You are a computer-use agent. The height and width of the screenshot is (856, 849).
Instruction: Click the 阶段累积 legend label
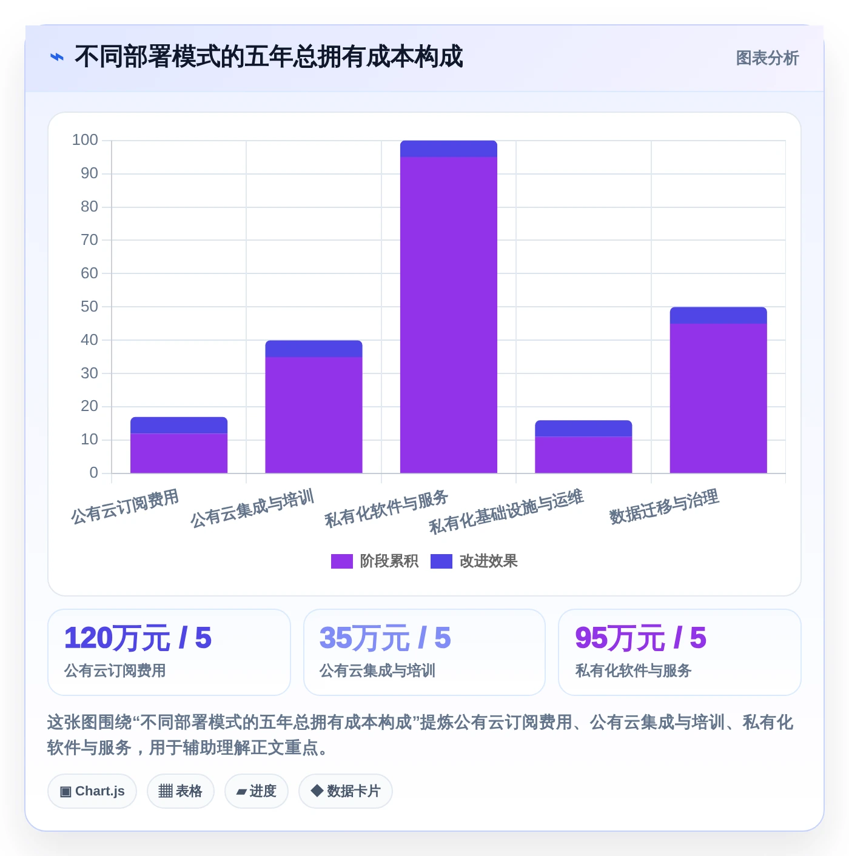[389, 561]
